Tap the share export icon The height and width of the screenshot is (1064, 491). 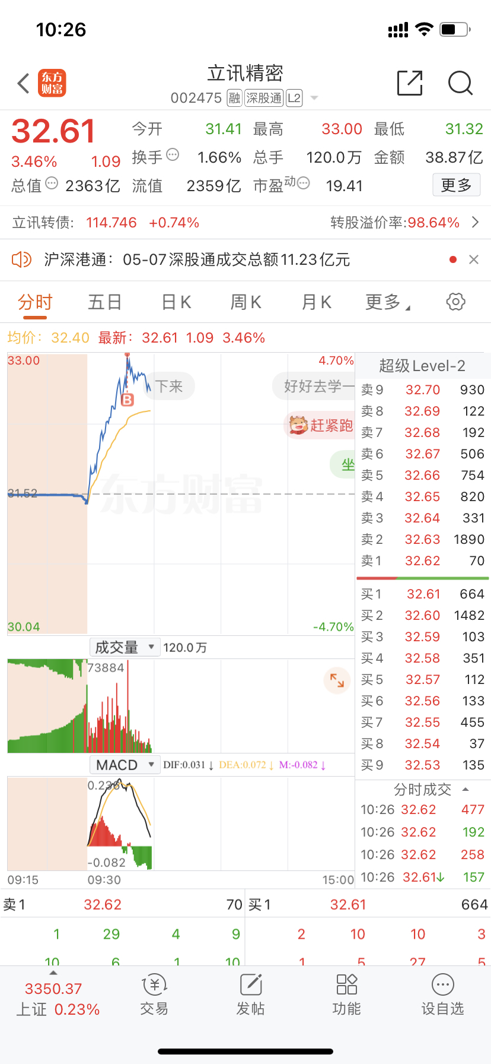point(410,83)
